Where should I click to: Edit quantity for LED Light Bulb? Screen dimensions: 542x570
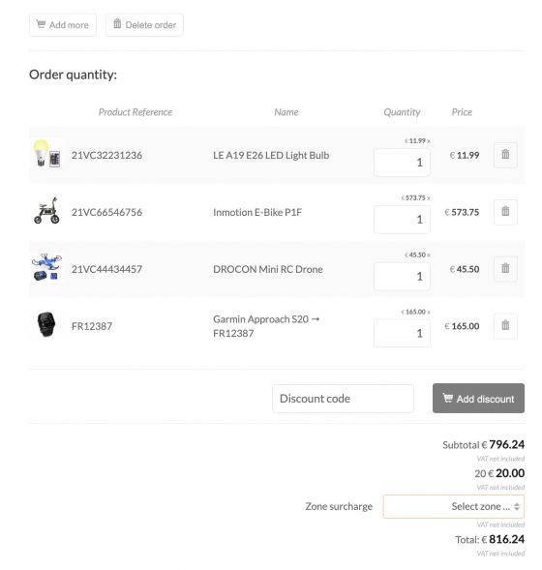click(x=402, y=163)
